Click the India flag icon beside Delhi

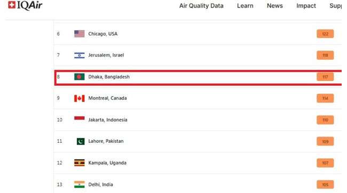click(79, 184)
